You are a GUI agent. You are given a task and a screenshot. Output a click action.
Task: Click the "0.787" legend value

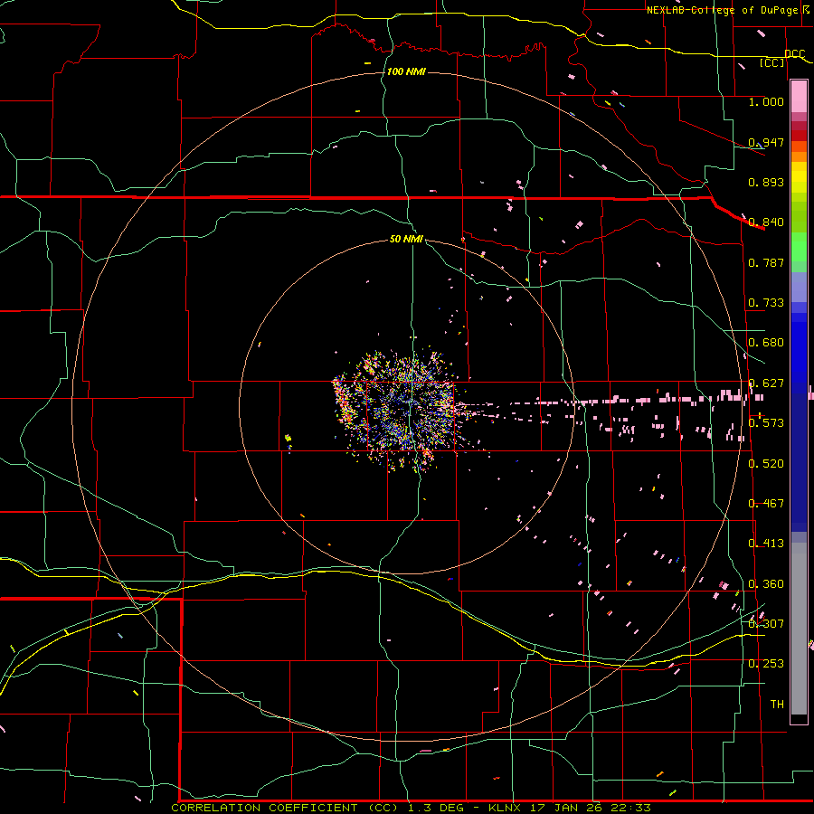click(766, 262)
